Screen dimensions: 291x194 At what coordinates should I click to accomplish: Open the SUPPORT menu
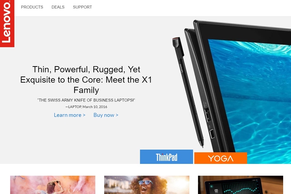(x=82, y=7)
